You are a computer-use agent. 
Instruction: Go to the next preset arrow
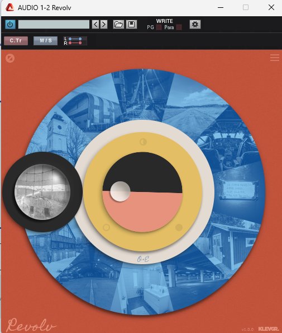point(104,25)
